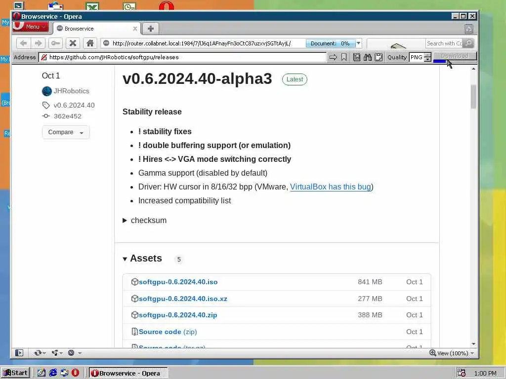Open the Opera address bar dropdown arrow
This screenshot has height=379, width=506.
coord(358,43)
